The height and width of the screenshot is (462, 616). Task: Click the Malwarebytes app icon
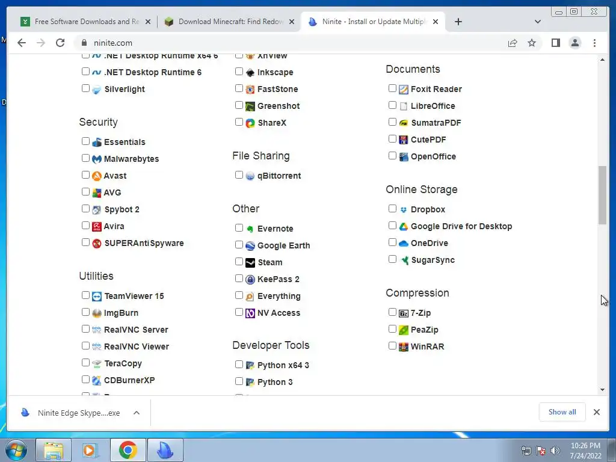pos(97,159)
